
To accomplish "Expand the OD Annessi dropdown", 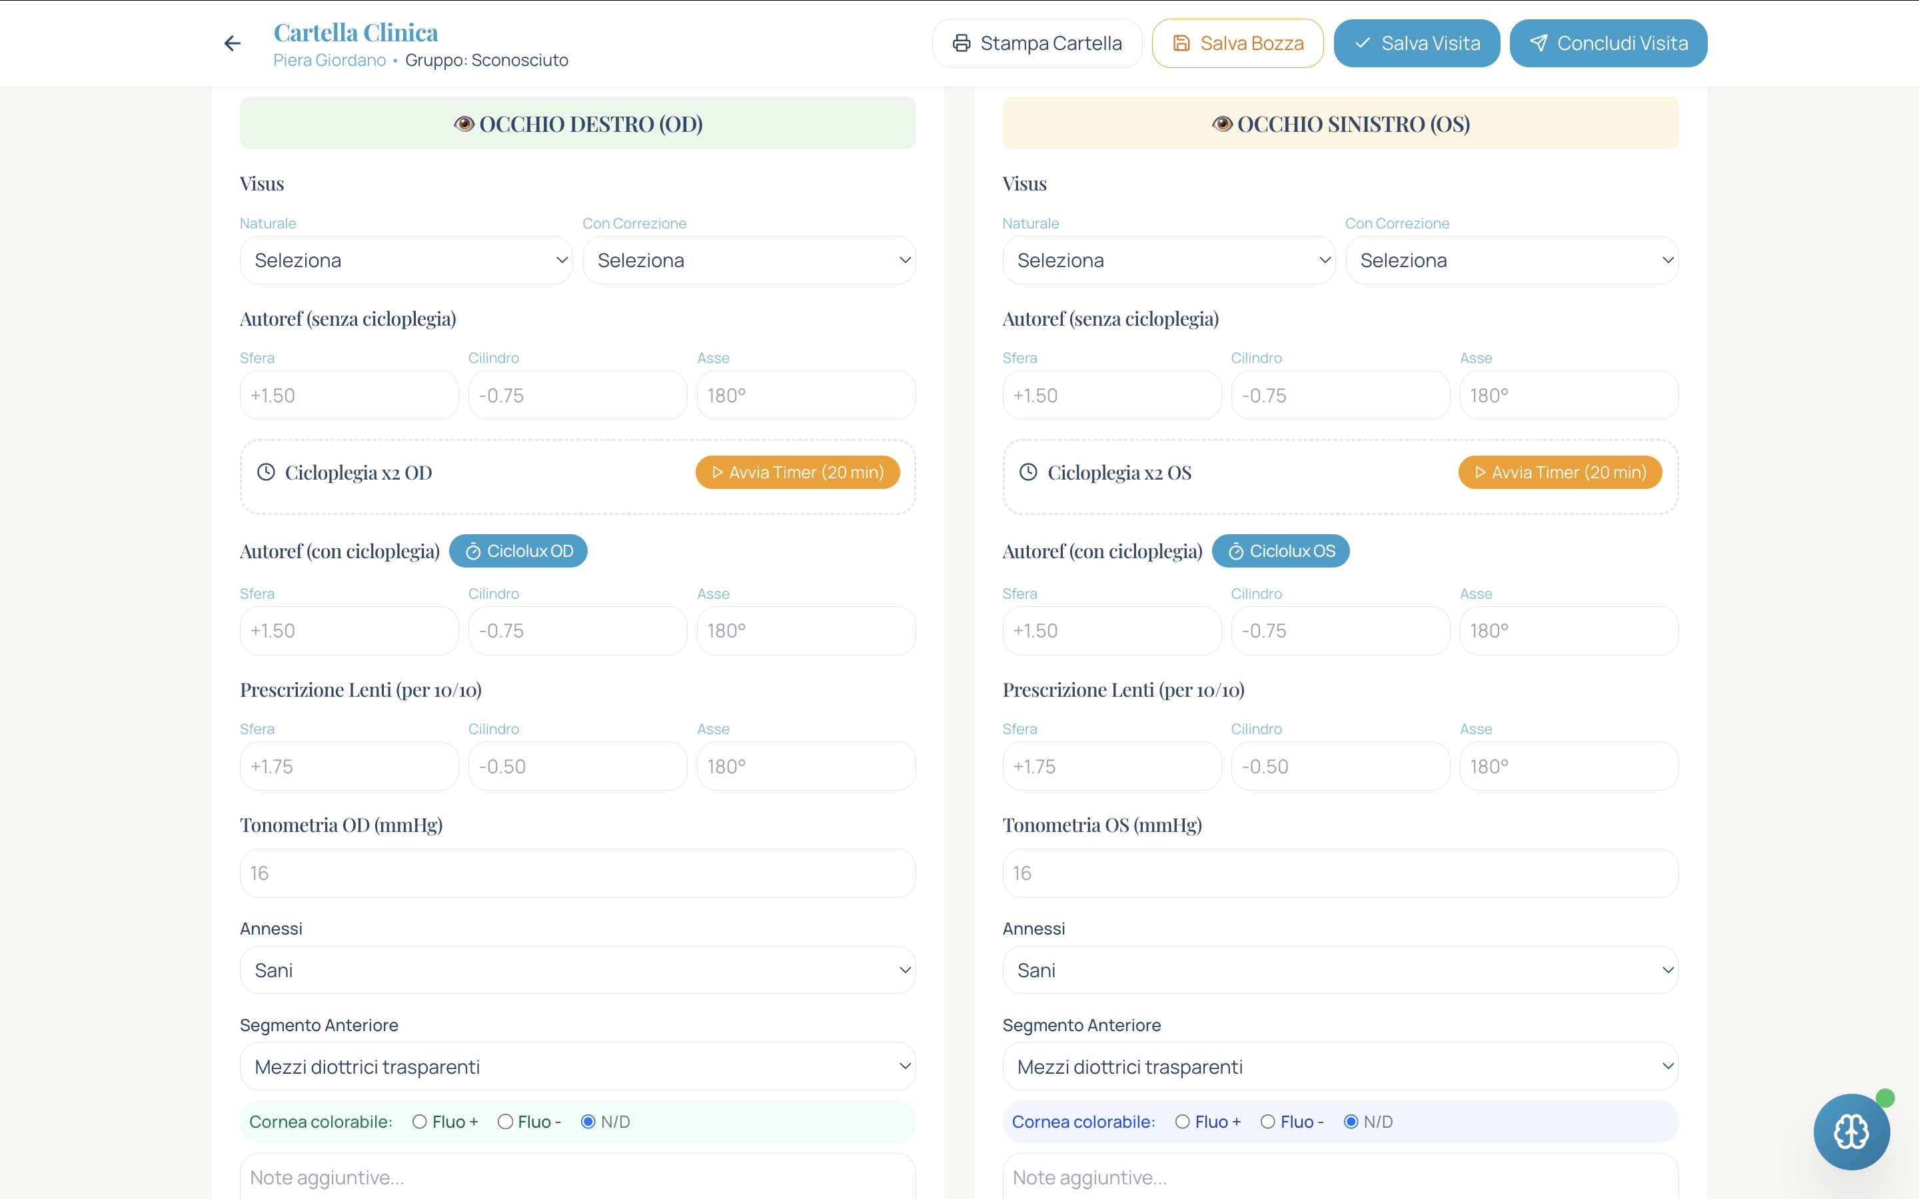I will point(577,970).
